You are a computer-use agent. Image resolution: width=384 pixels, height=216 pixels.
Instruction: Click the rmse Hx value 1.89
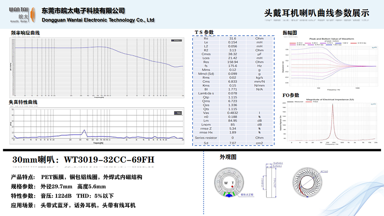tap(233, 132)
